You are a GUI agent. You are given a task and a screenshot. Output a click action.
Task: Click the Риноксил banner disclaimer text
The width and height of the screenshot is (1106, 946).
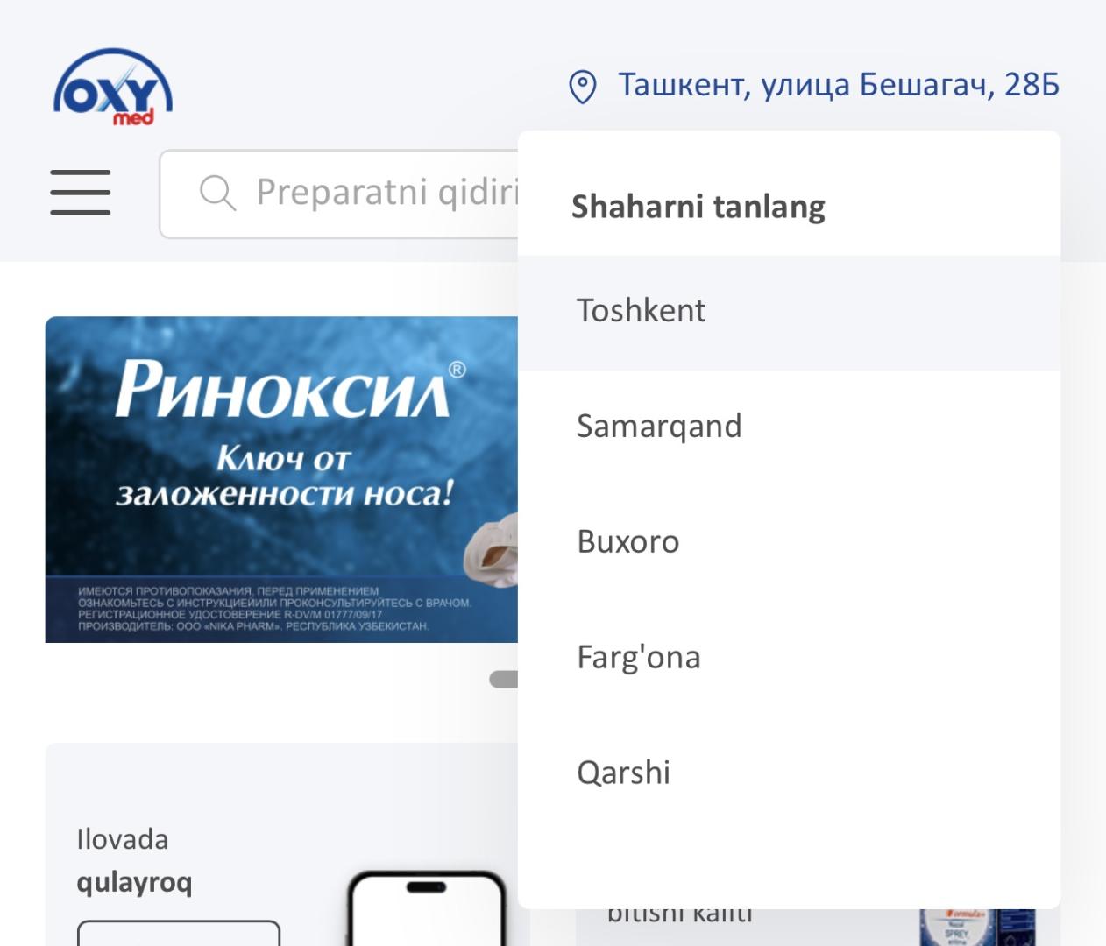[273, 609]
